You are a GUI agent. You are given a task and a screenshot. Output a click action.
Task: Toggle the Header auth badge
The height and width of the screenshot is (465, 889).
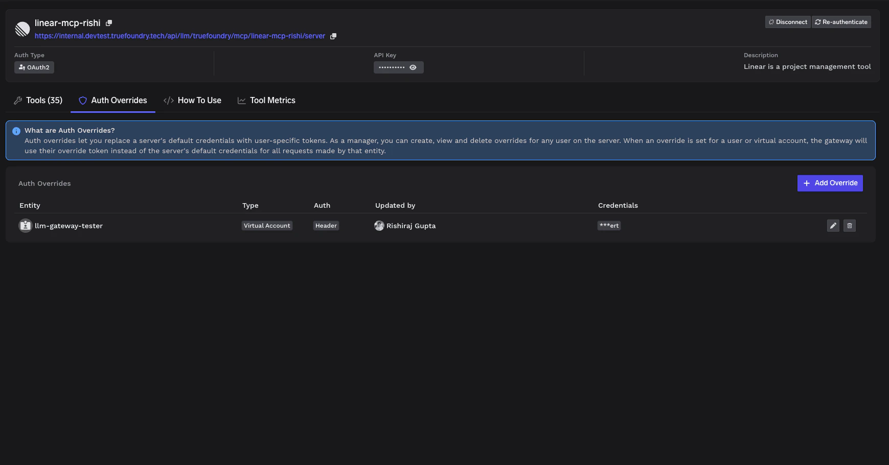tap(326, 225)
